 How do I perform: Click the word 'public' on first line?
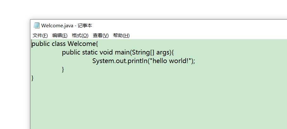point(41,44)
